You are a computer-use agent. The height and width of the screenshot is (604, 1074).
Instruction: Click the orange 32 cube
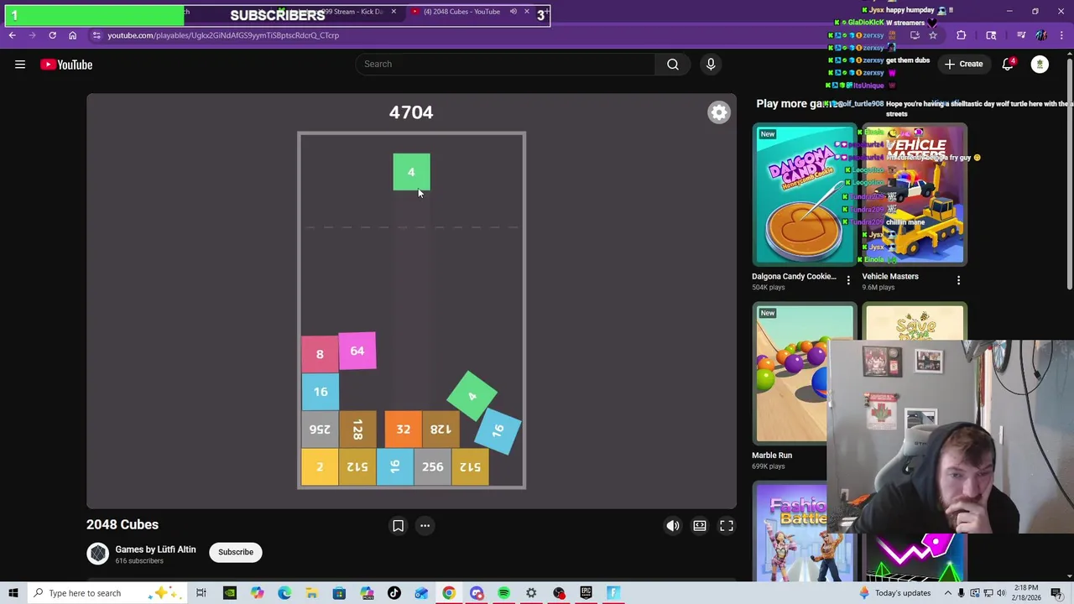click(x=404, y=430)
